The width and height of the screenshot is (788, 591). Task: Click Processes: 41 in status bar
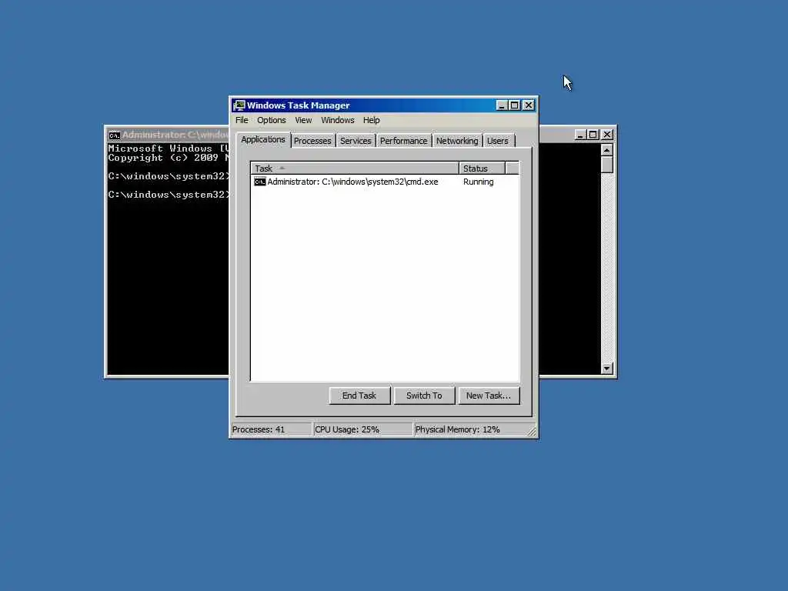271,429
